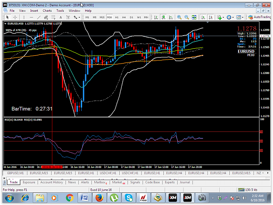The height and width of the screenshot is (205, 273).
Task: Open the File menu
Action: [x=12, y=10]
